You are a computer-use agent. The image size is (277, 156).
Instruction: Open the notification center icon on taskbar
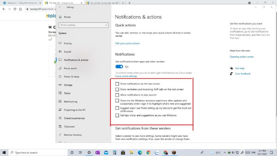point(271,152)
